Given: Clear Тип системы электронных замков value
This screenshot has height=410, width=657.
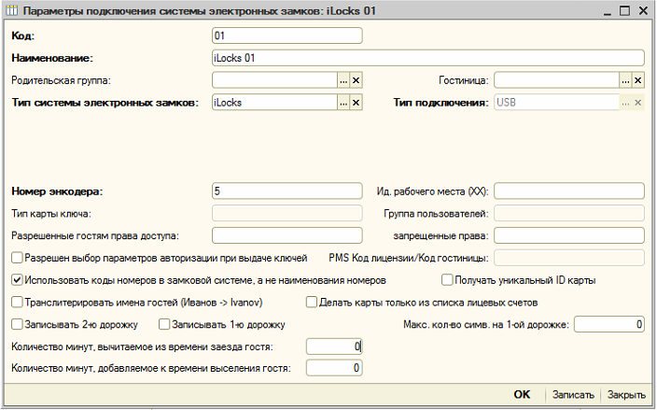Looking at the screenshot, I should tap(356, 103).
